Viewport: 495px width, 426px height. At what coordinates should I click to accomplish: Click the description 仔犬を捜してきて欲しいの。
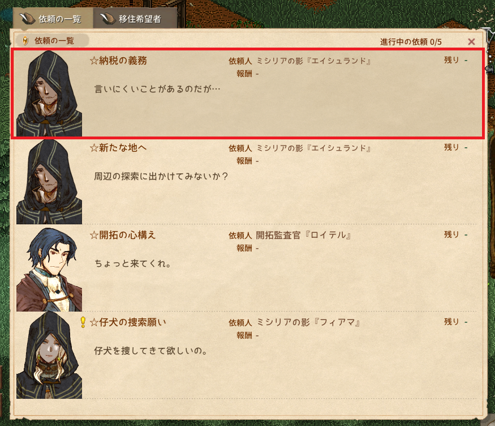click(150, 351)
